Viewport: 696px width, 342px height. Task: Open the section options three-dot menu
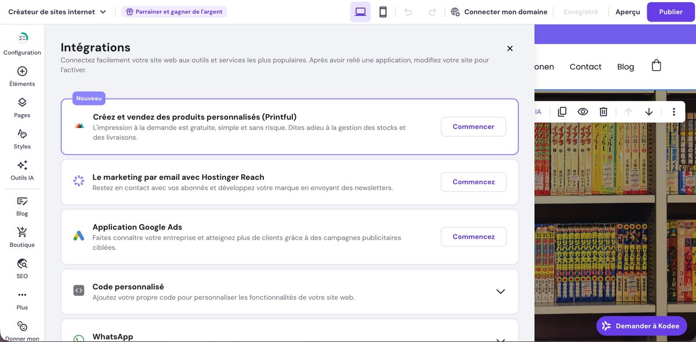pyautogui.click(x=673, y=111)
